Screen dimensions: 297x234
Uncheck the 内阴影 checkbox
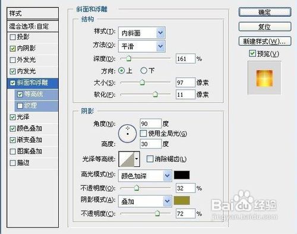coord(12,49)
